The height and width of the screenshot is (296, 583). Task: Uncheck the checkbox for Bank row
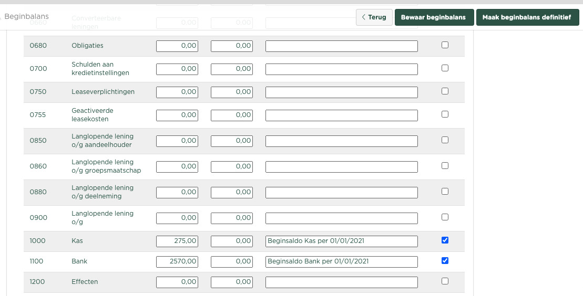click(x=445, y=261)
